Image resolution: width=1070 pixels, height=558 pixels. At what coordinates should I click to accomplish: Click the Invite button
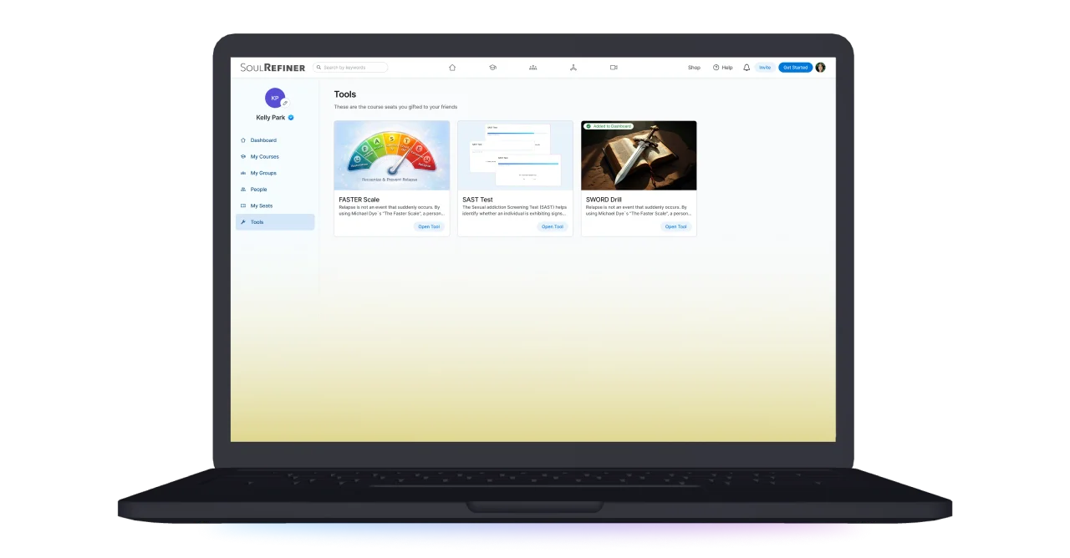(764, 68)
